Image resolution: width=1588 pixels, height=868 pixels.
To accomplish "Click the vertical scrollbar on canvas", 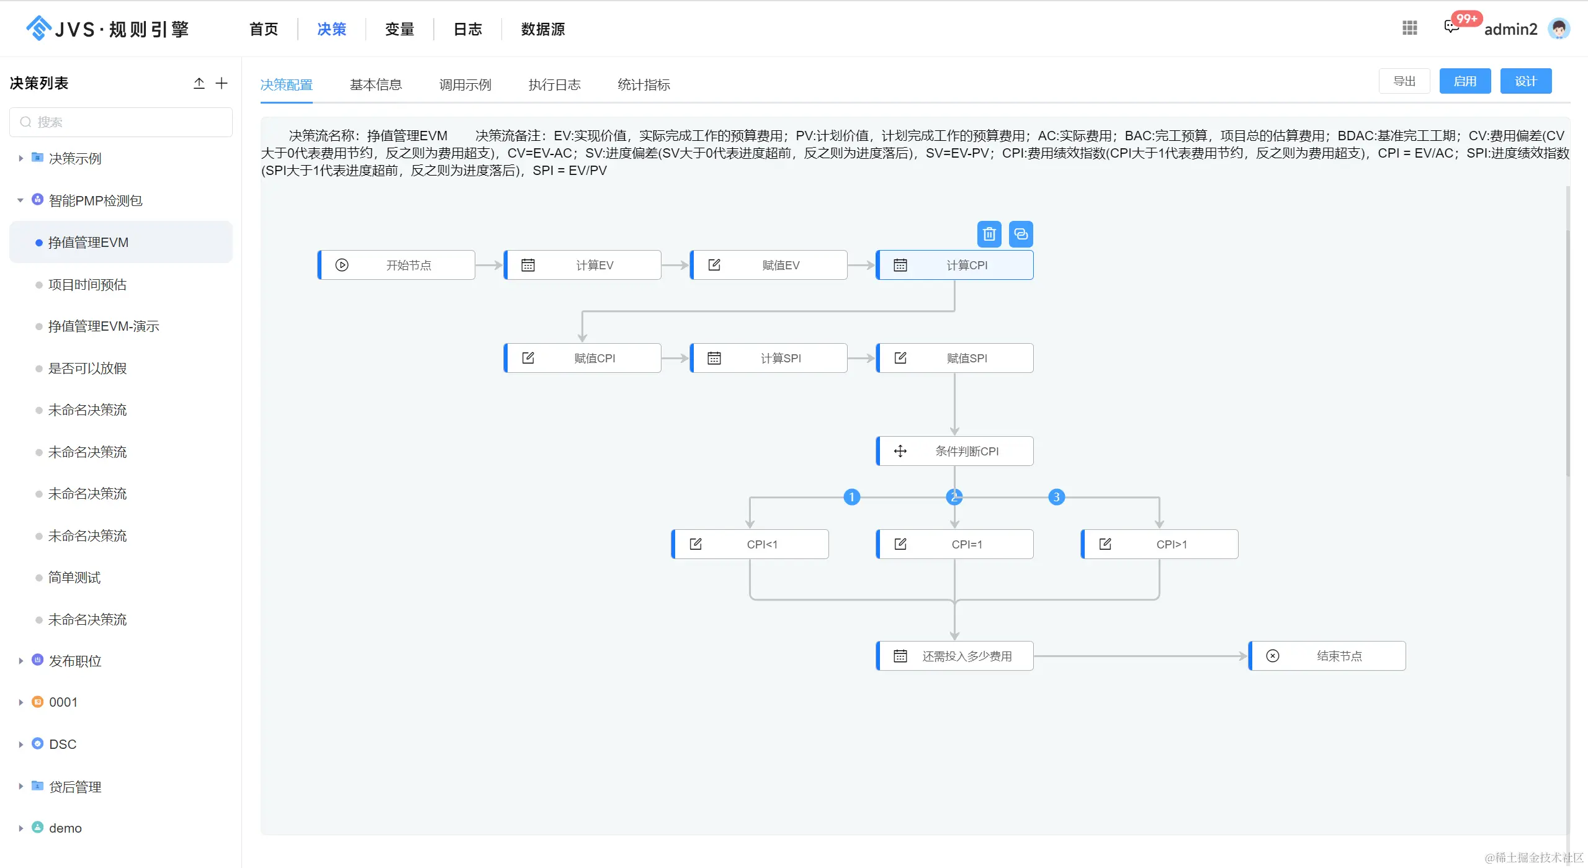I will click(x=1568, y=354).
